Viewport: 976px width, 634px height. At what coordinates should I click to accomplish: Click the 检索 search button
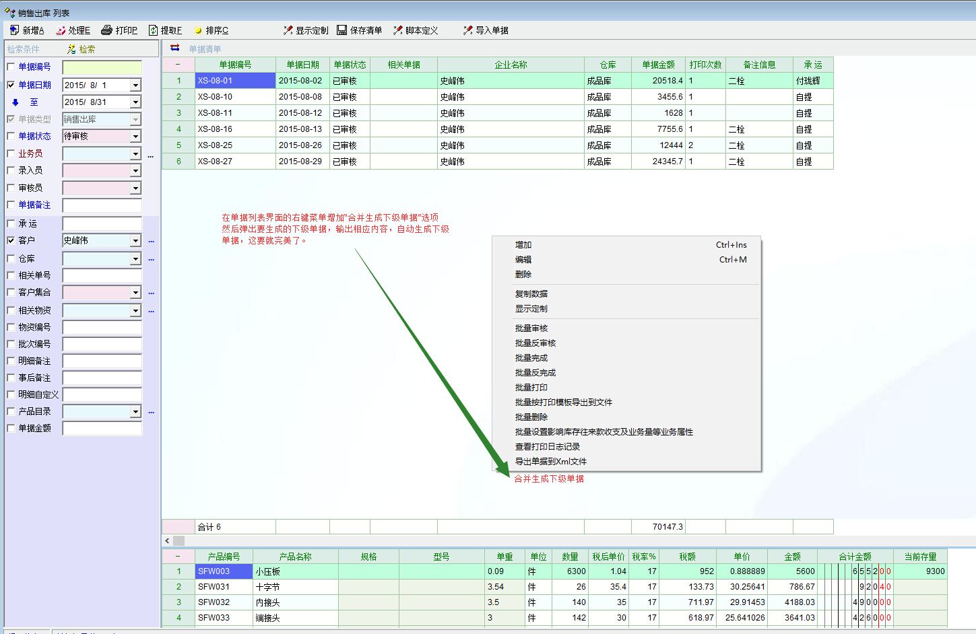click(82, 49)
